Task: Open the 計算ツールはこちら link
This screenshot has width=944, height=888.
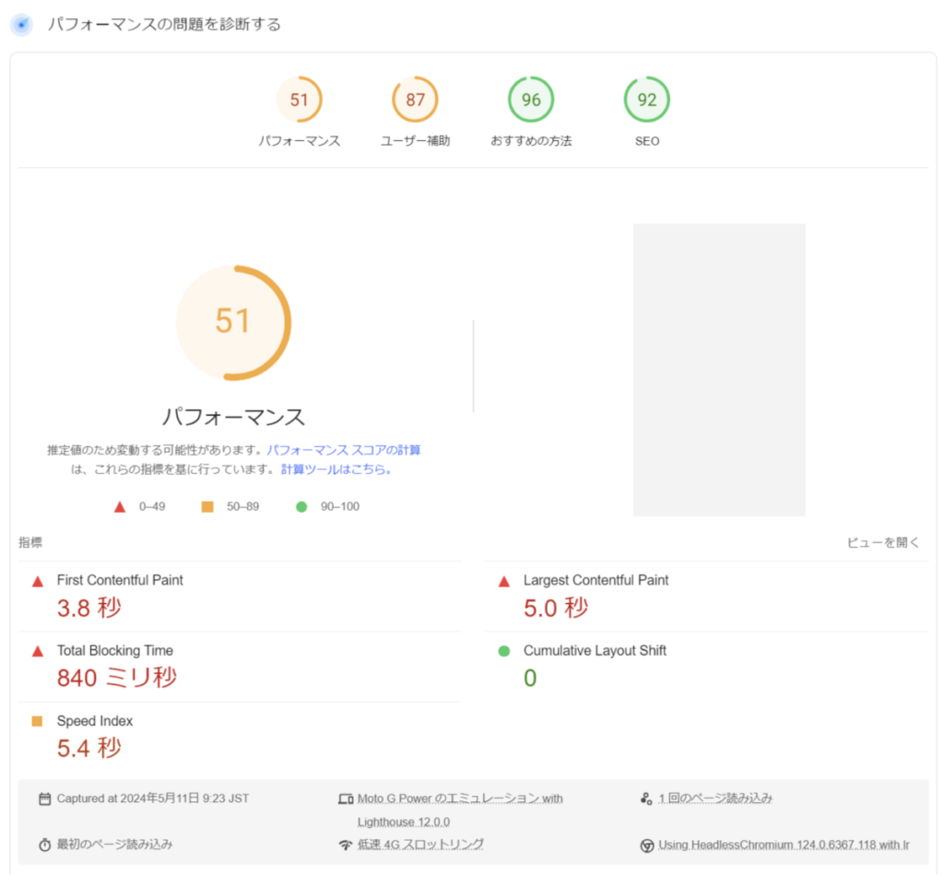Action: tap(336, 469)
